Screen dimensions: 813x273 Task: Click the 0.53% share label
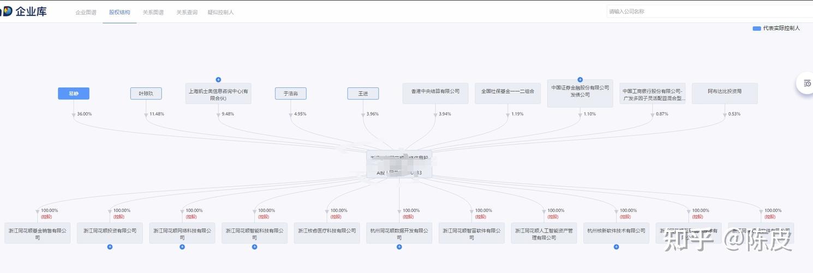pyautogui.click(x=734, y=114)
